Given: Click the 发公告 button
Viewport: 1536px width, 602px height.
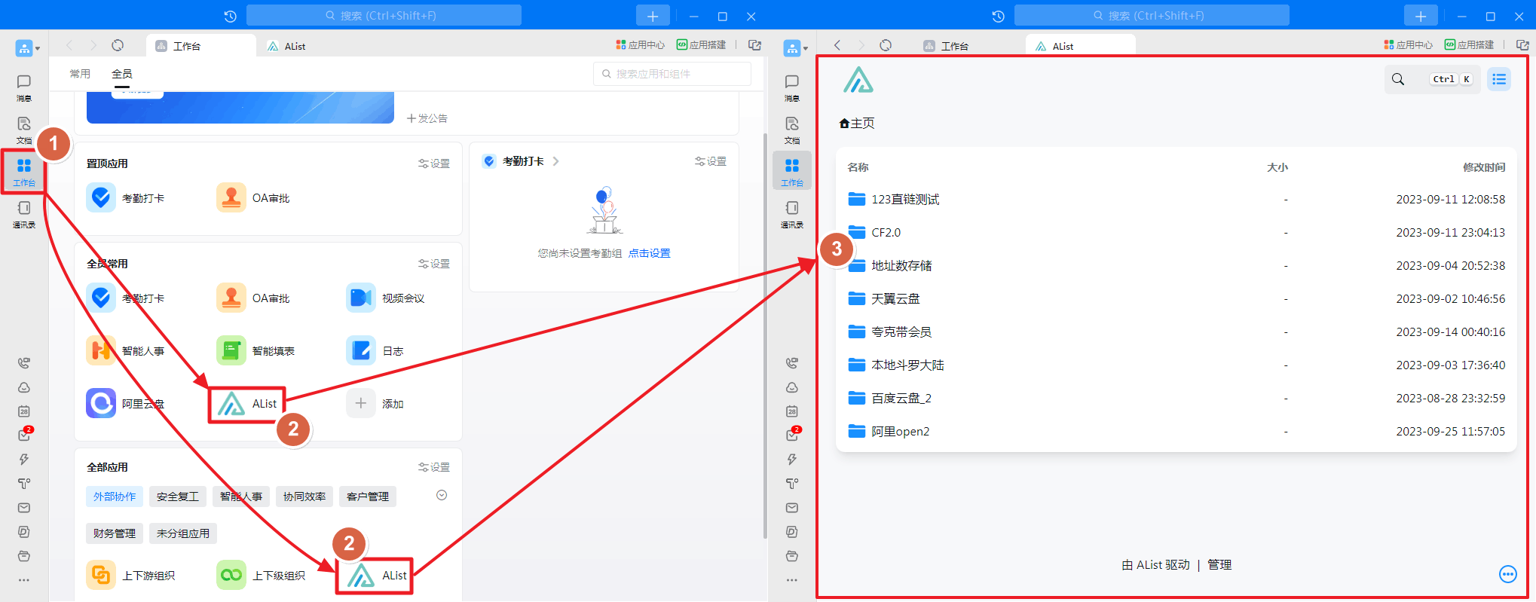Looking at the screenshot, I should pos(427,118).
